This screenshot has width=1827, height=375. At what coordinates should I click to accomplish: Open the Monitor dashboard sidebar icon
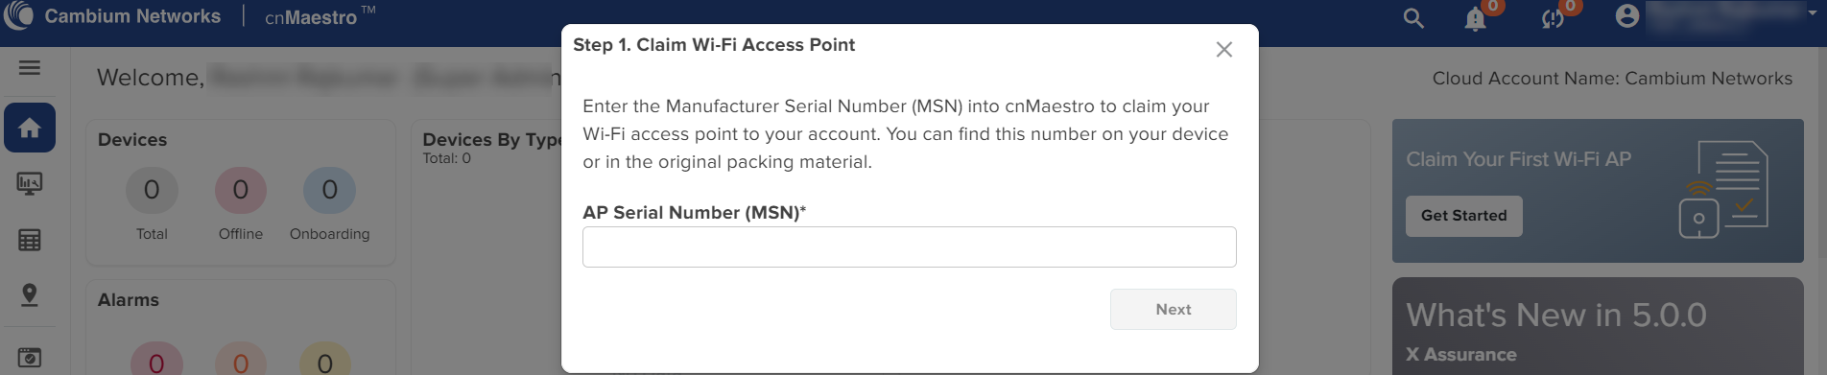[30, 183]
